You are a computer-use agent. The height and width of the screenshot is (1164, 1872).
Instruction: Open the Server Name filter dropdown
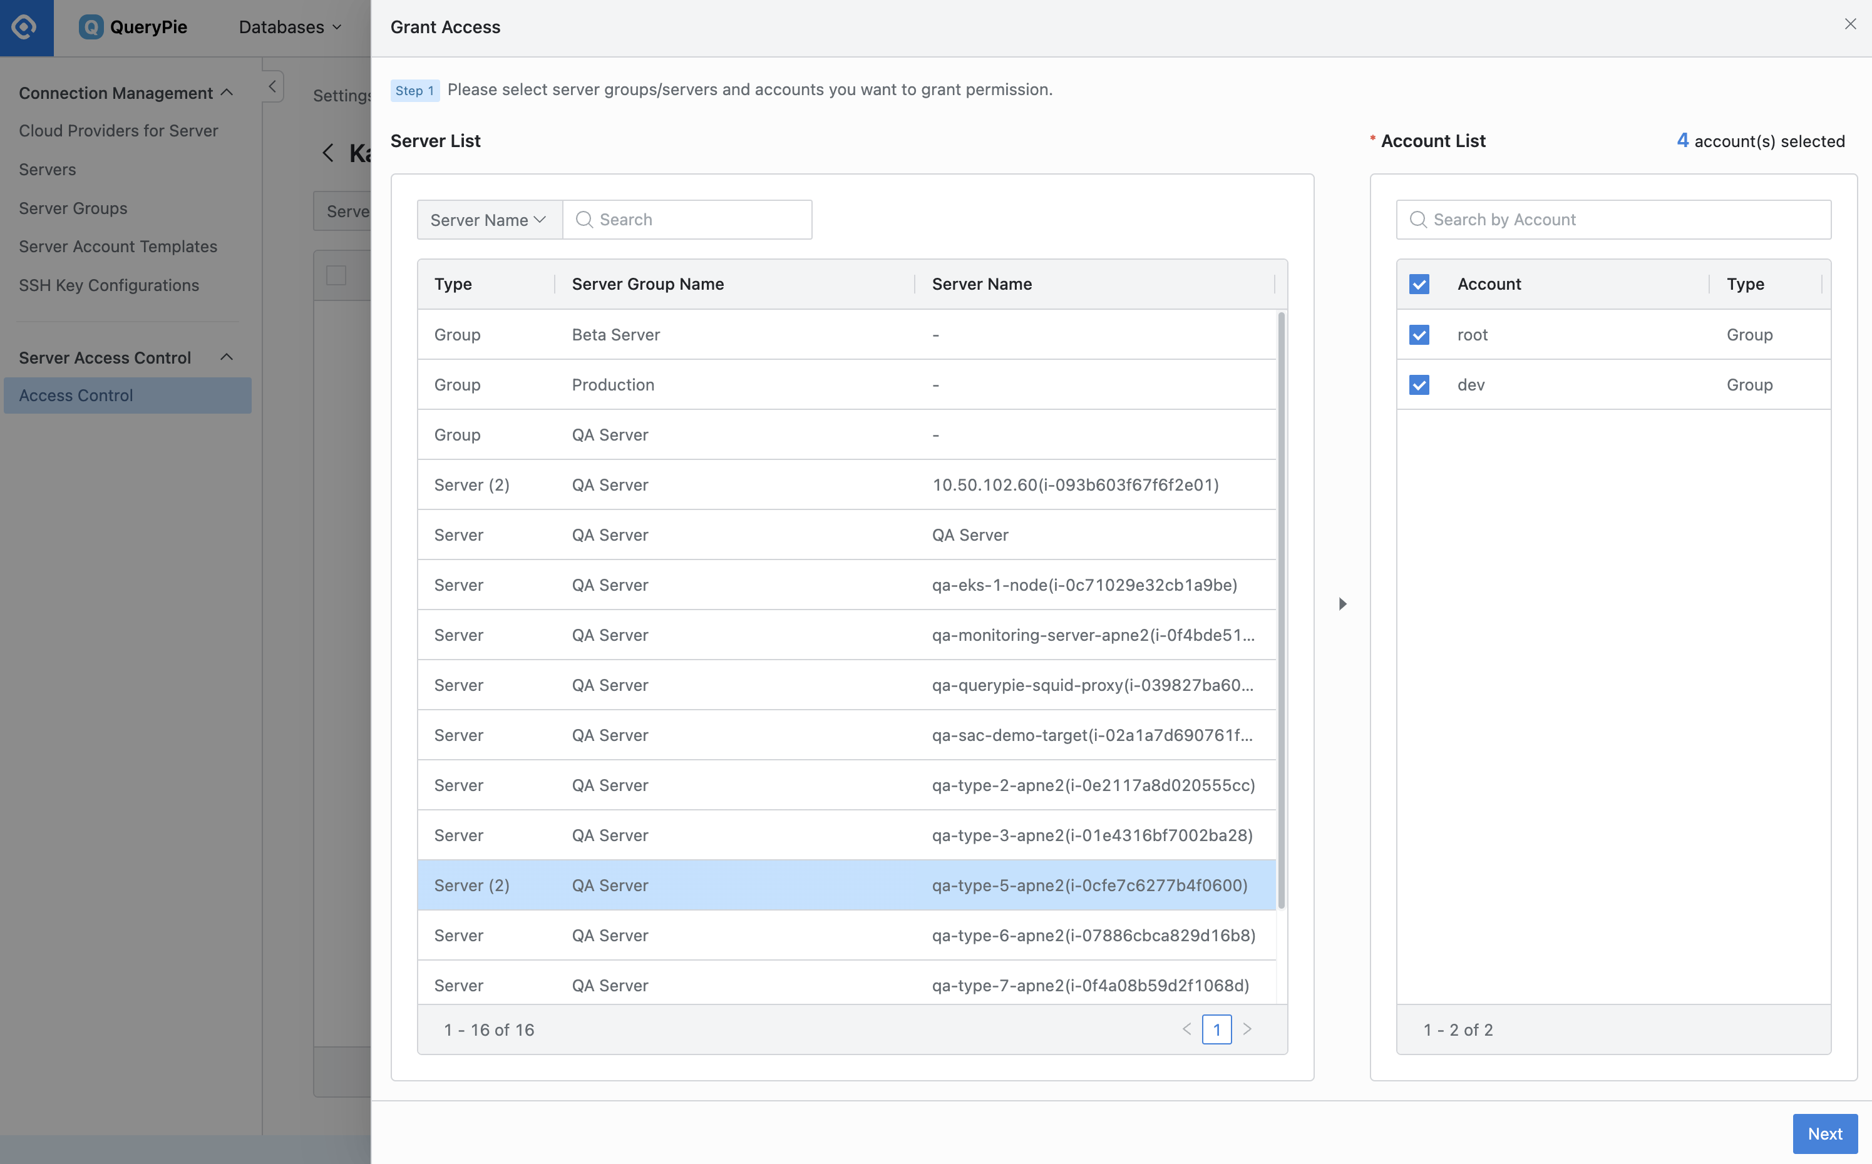coord(490,220)
